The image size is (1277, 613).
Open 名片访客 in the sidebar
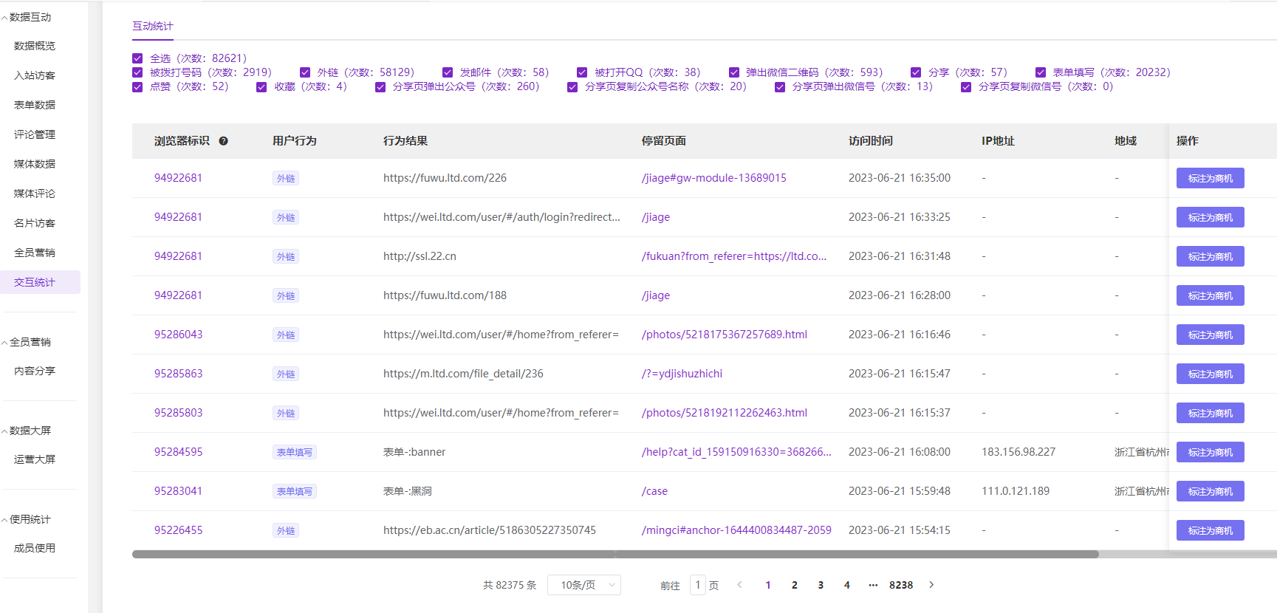[35, 223]
